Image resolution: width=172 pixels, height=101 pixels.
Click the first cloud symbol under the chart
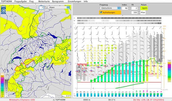(x=77, y=92)
